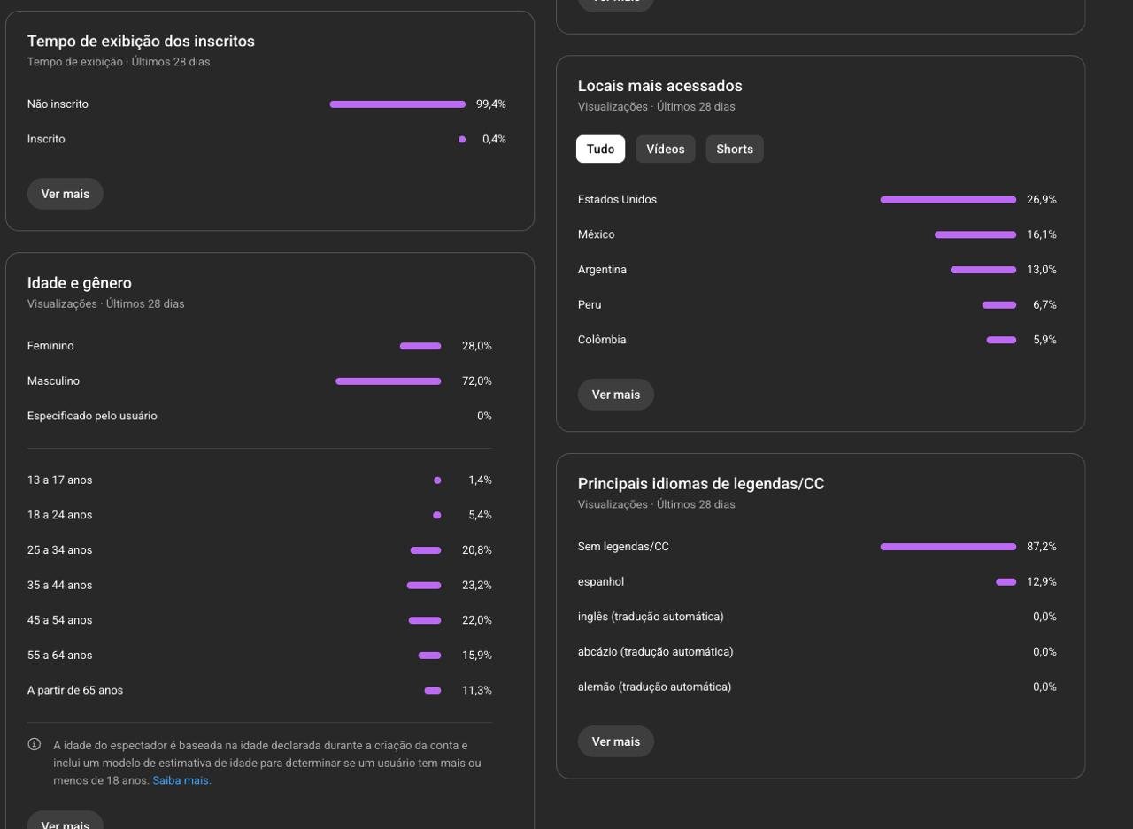Expand Ver mais at bottom of Idade e gênero
The image size is (1133, 829).
point(65,823)
